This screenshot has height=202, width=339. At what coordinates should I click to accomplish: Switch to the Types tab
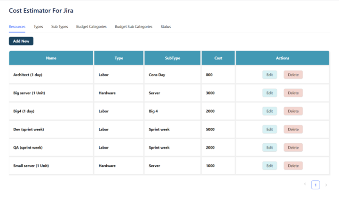coord(38,27)
